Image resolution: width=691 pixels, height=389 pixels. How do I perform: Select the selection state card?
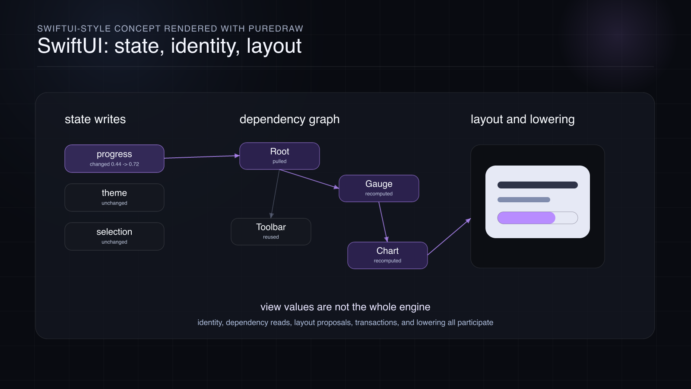(x=114, y=236)
